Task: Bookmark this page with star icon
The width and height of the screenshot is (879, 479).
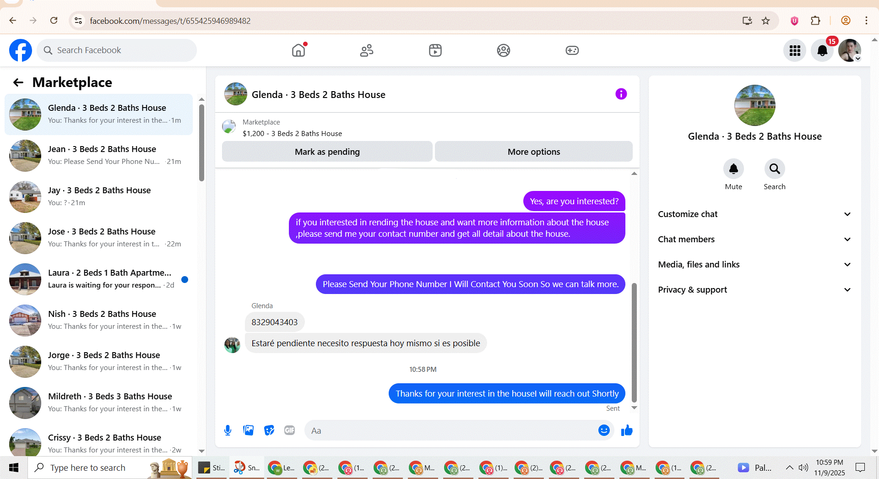Action: [766, 21]
